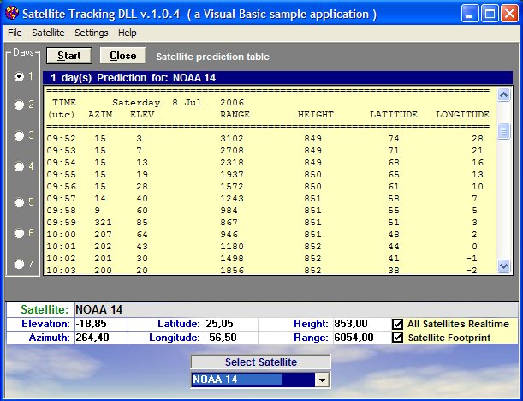The height and width of the screenshot is (401, 523).
Task: Click the prediction row at 09:54
Action: pos(265,162)
